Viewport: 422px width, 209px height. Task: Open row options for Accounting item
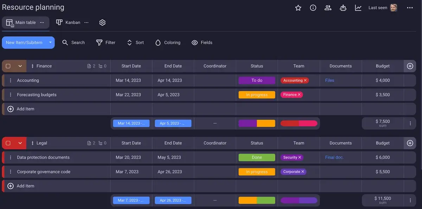click(10, 80)
